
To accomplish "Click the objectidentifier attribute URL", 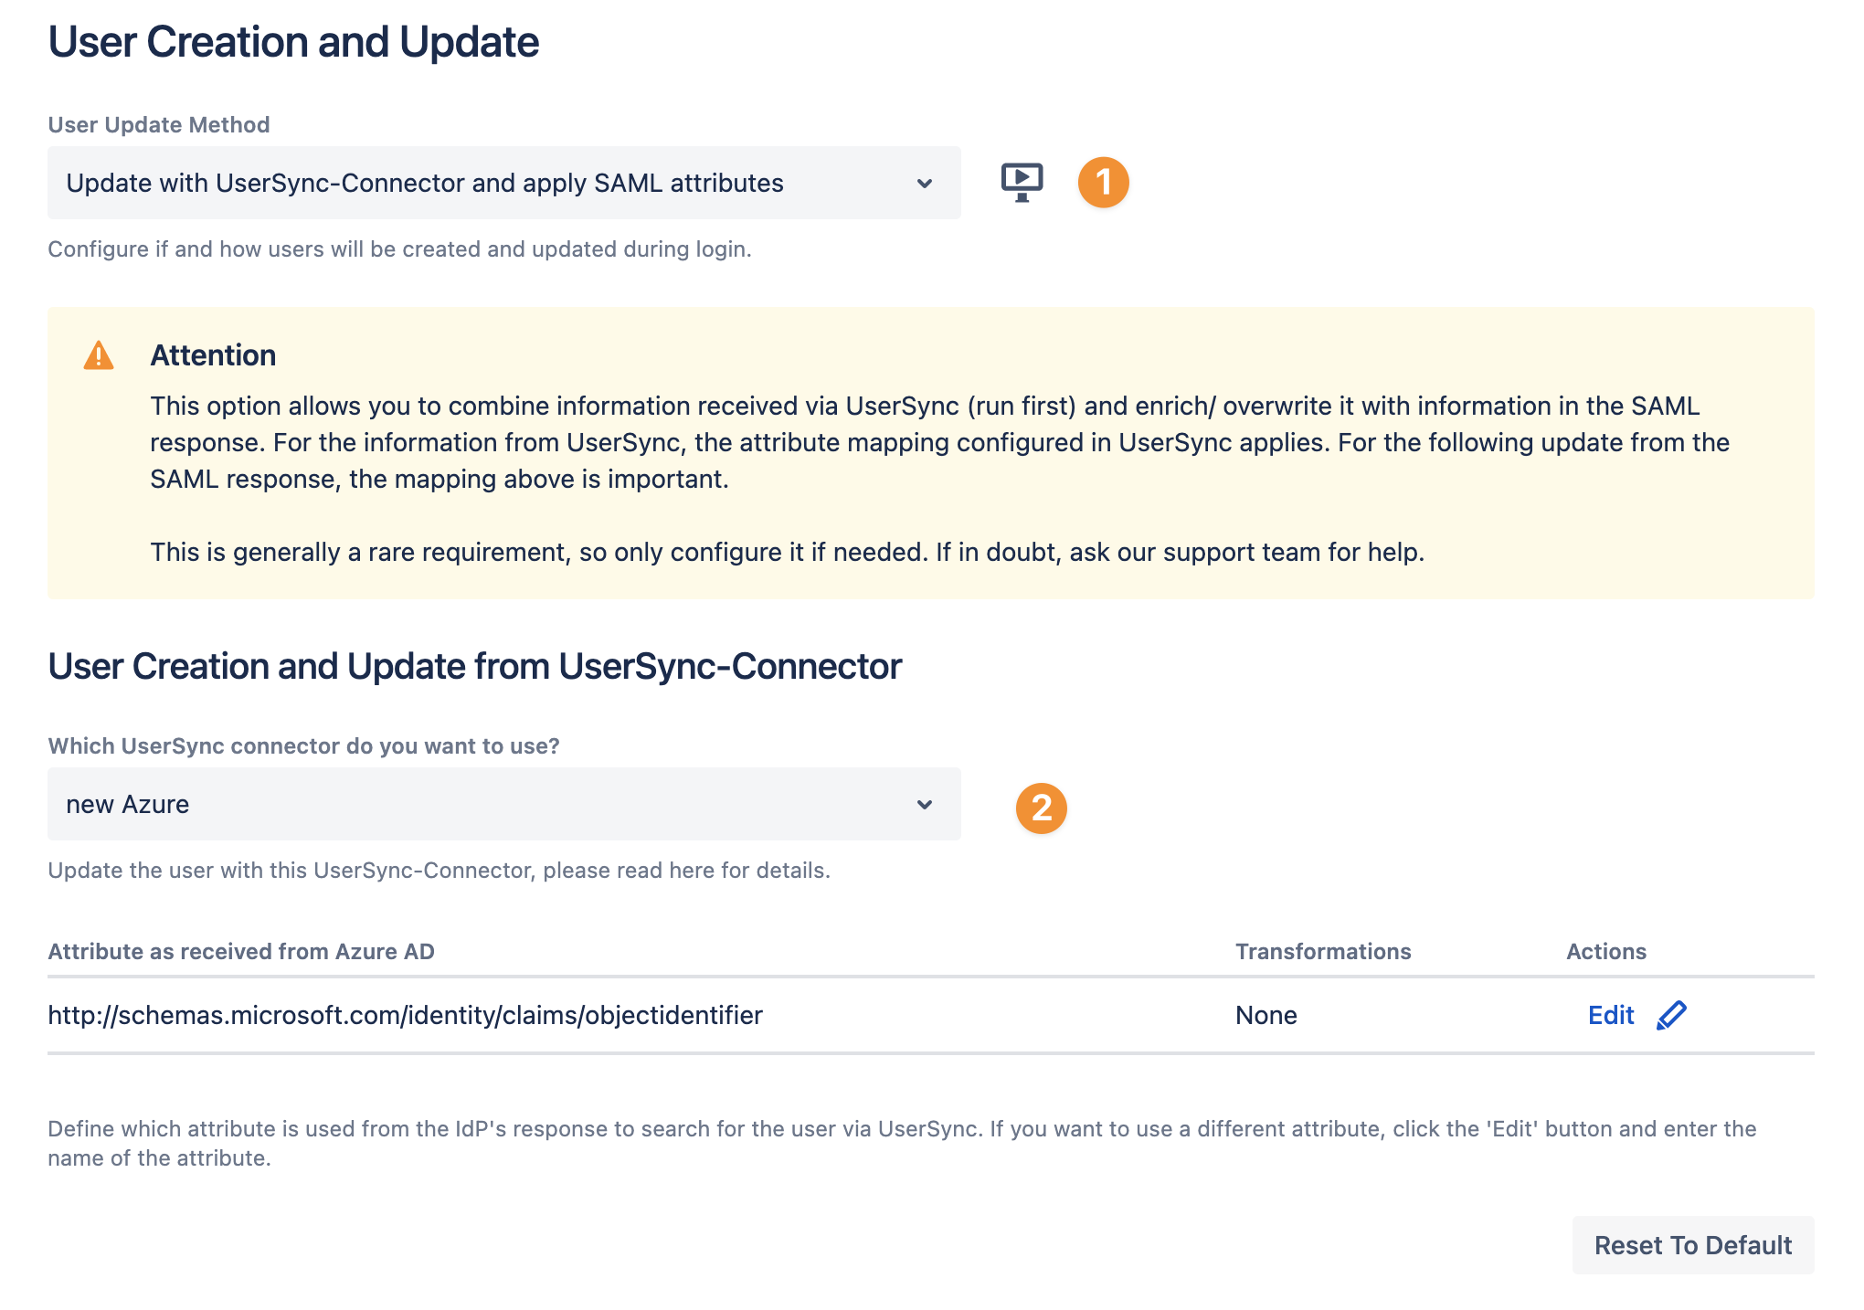I will [x=405, y=1015].
